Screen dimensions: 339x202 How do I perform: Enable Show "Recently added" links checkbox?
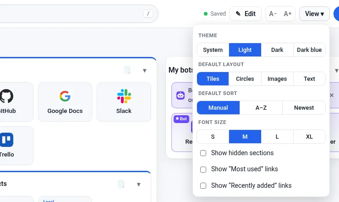pos(203,185)
